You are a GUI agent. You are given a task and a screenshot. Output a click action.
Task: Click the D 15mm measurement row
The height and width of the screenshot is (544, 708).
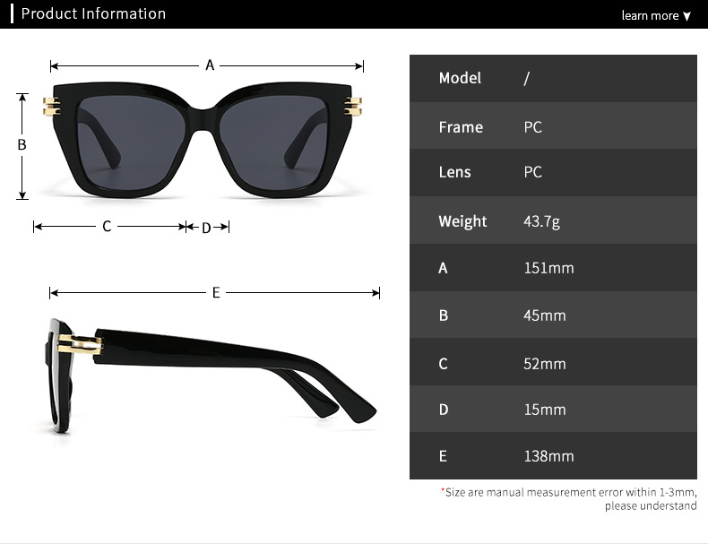(553, 409)
